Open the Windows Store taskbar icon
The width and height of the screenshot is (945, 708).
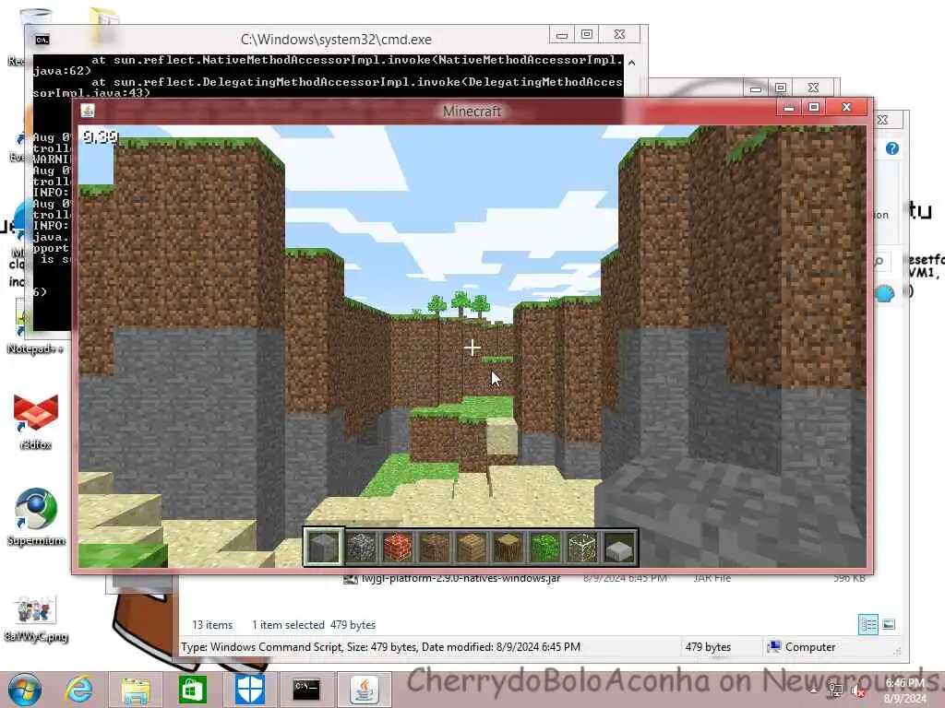(192, 690)
